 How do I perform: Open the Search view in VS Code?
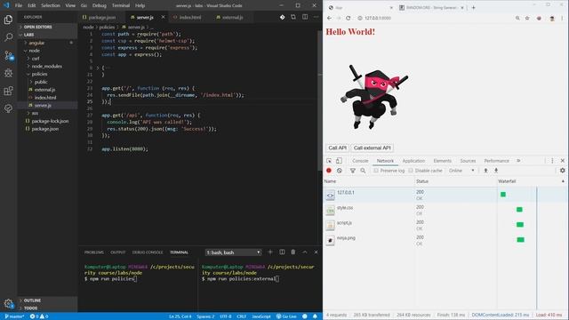tap(8, 37)
